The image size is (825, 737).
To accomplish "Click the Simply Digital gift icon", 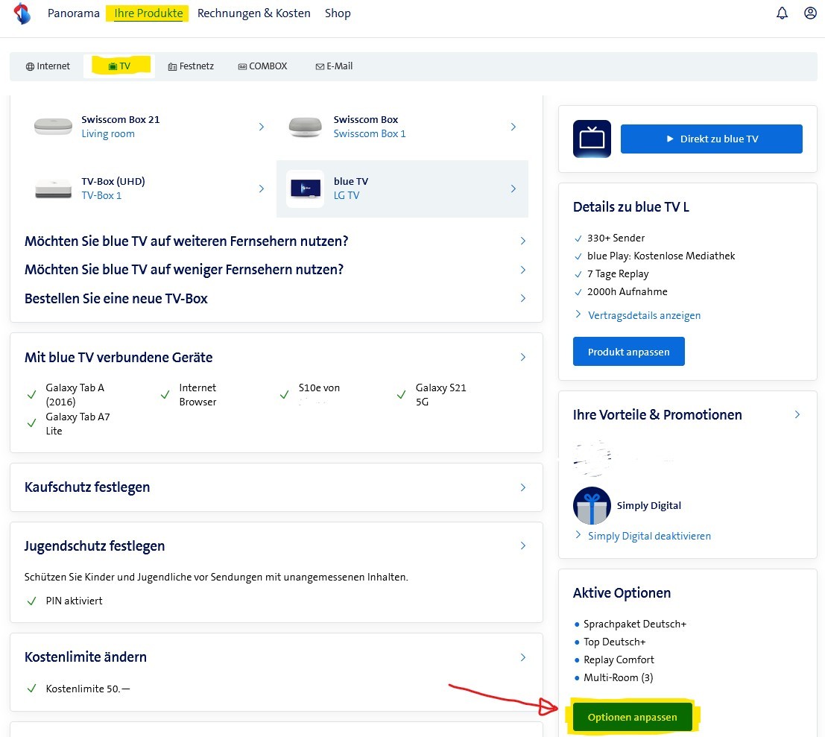I will (592, 506).
